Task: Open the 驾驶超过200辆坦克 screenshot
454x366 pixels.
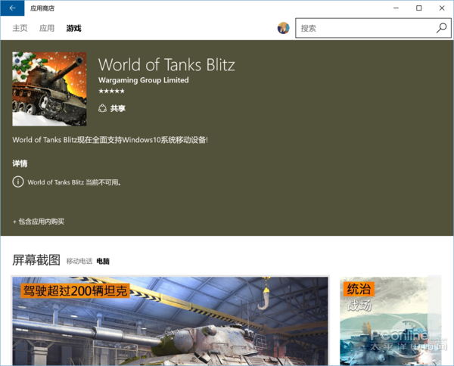Action: pyautogui.click(x=170, y=321)
